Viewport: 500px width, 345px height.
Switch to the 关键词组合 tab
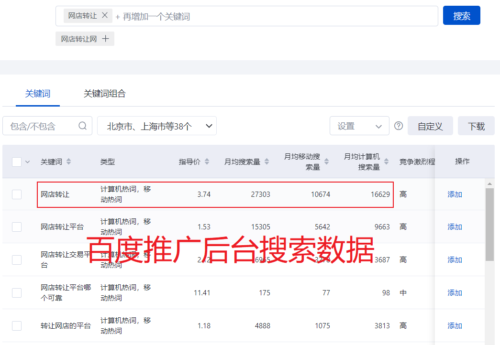(104, 94)
